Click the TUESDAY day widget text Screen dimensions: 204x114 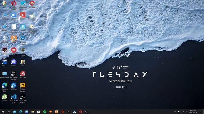click(120, 75)
